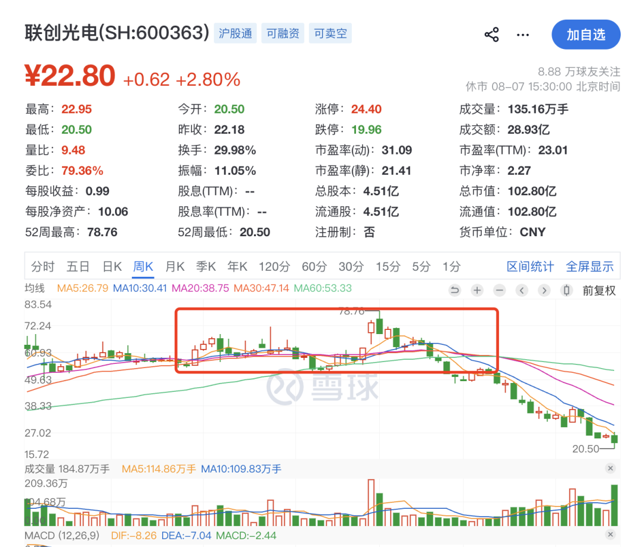The image size is (644, 547).
Task: Click the 52周最高 value 78.76
Action: pyautogui.click(x=103, y=232)
